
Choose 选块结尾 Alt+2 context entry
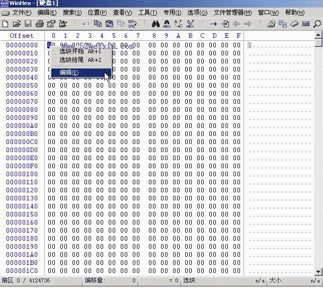click(81, 60)
